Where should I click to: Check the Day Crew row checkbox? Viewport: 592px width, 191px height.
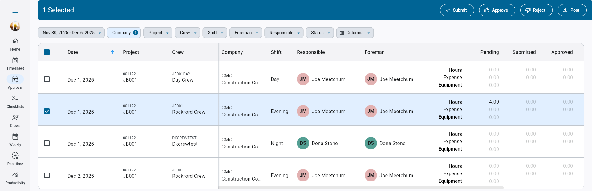pos(47,79)
